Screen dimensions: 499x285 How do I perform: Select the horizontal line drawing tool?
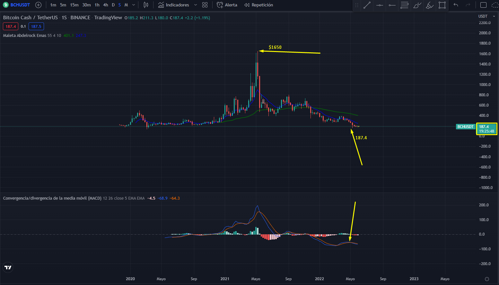380,5
